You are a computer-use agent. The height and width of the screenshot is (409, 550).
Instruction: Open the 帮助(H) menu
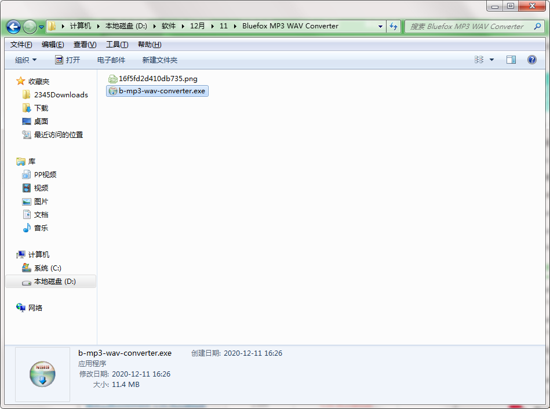point(150,45)
